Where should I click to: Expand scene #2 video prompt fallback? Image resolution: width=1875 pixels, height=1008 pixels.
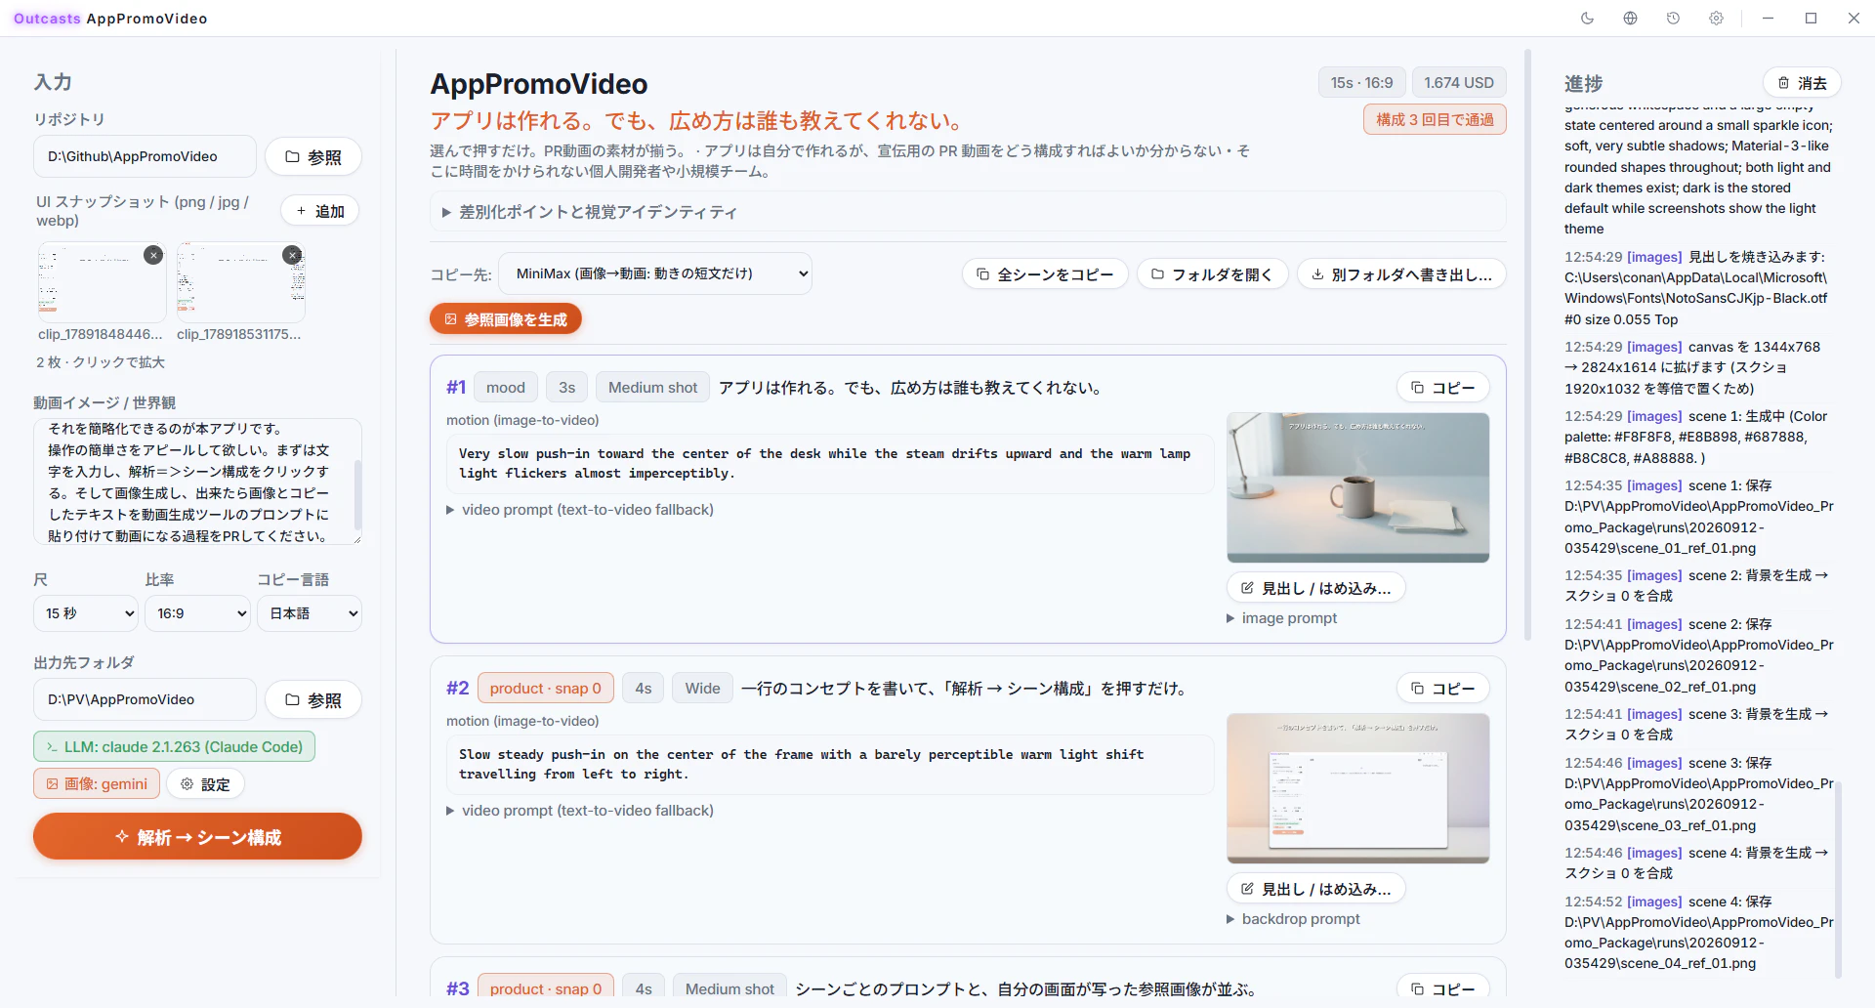(x=580, y=810)
